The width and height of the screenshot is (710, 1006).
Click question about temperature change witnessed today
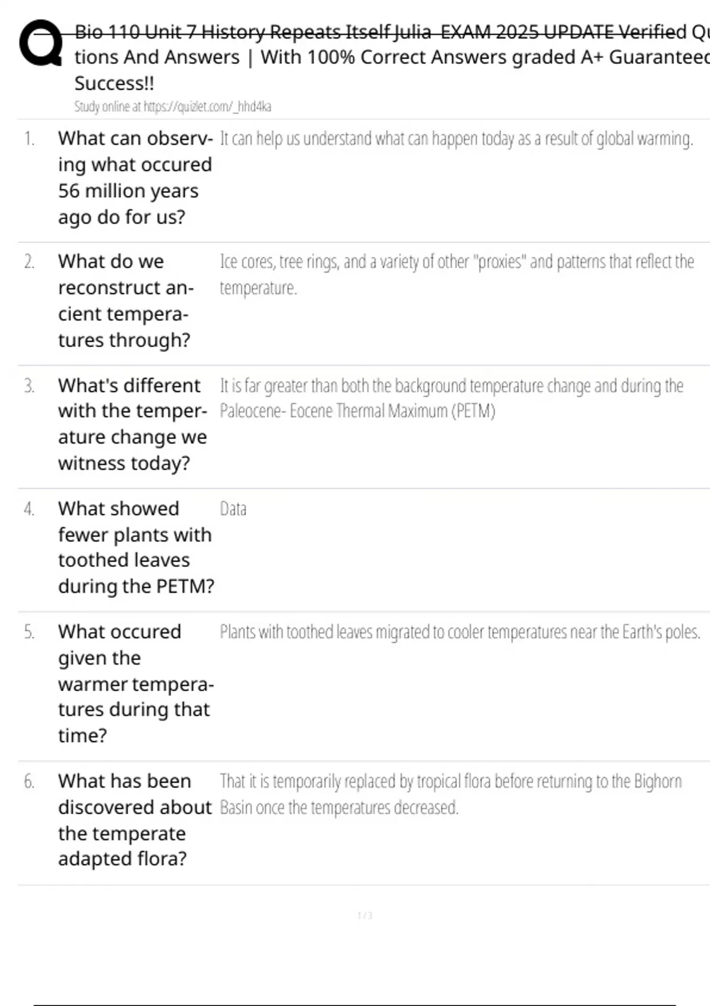132,424
